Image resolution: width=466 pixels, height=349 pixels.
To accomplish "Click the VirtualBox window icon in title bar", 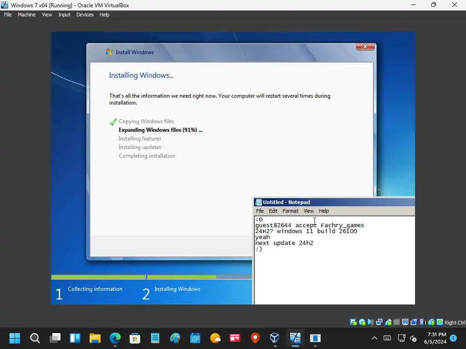I will coord(5,5).
